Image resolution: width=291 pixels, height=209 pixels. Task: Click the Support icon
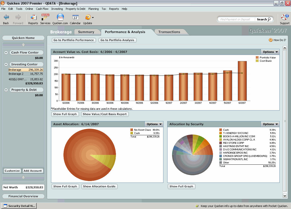[x=284, y=19]
